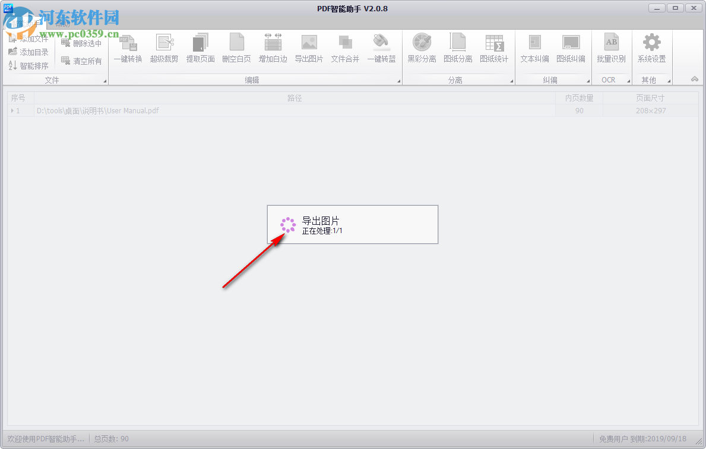Screen dimensions: 706x449
Task: Click 添加目录 add folder button
Action: [x=29, y=52]
